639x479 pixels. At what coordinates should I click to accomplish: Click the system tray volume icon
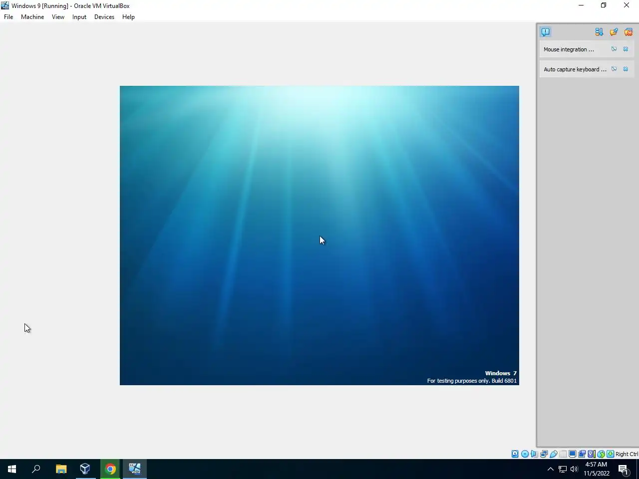tap(574, 469)
